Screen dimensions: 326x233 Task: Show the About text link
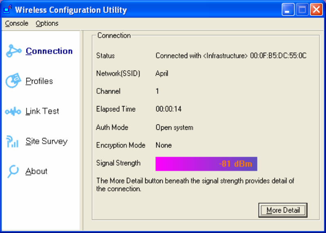[36, 171]
